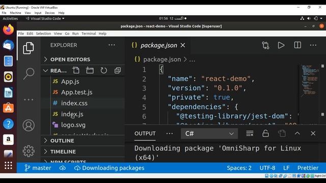Screen dimensions: 326x183
Task: Change file encoding UTF-8
Action: click(267, 168)
